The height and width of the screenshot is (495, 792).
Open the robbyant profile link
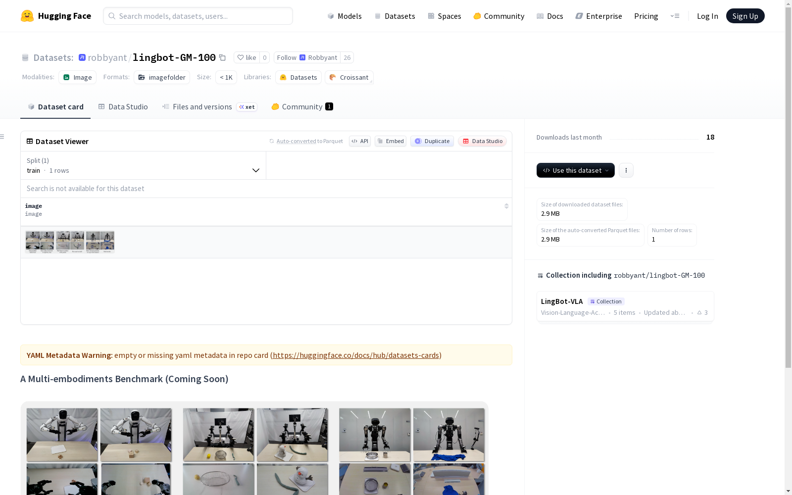107,57
